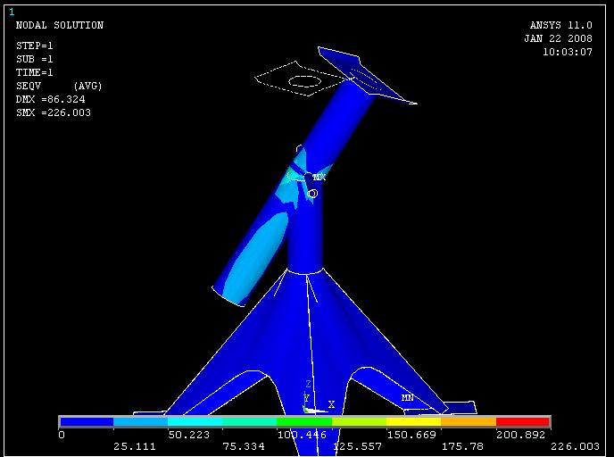Select the orange legend color band
Image resolution: width=614 pixels, height=457 pixels.
469,422
